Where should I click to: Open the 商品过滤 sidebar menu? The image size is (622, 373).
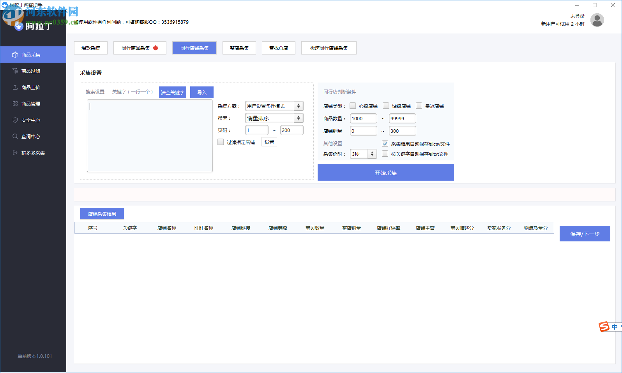[x=33, y=71]
